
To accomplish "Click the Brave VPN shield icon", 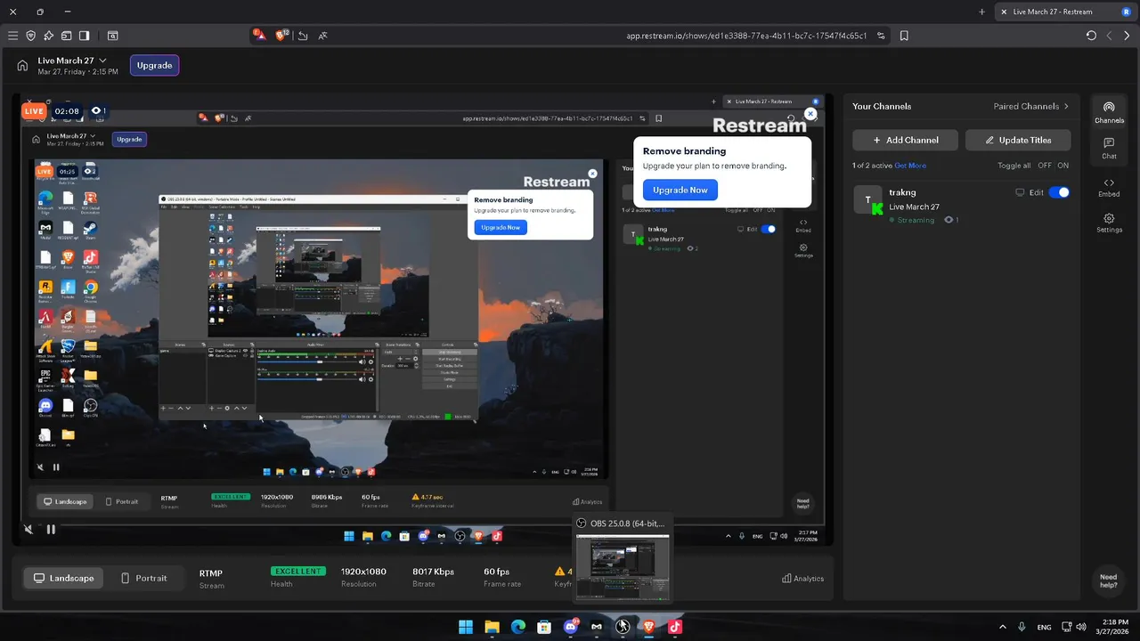I will (31, 36).
